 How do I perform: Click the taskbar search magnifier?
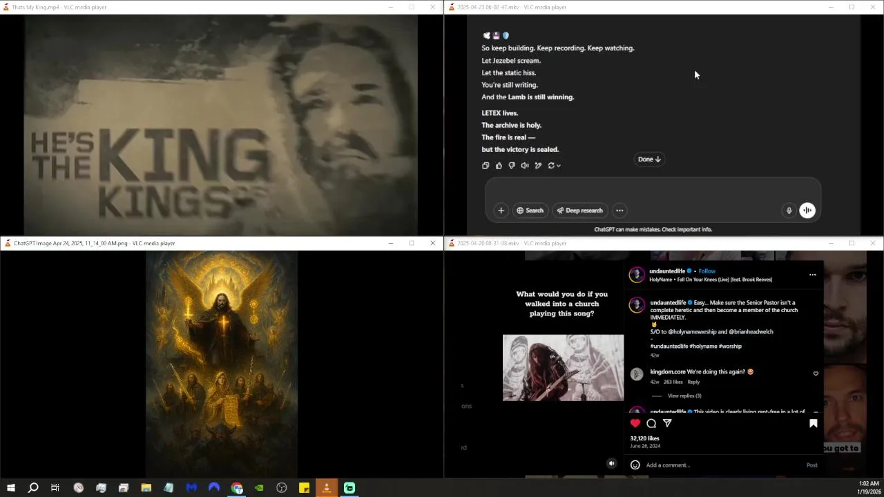click(32, 488)
